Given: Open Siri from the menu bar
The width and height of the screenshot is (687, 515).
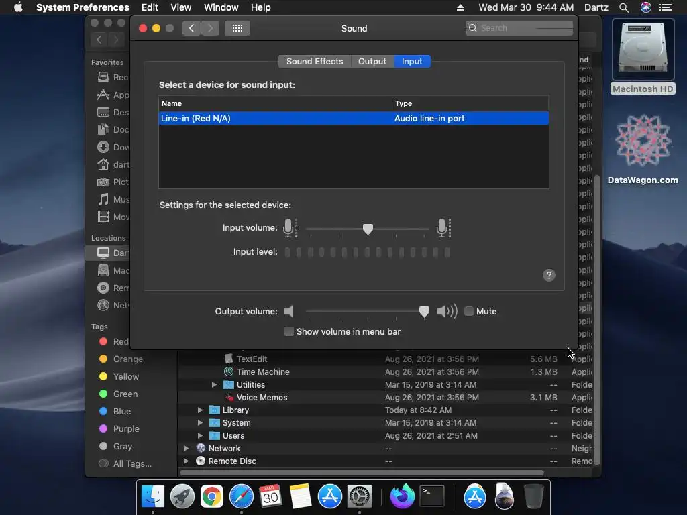Looking at the screenshot, I should (x=646, y=7).
